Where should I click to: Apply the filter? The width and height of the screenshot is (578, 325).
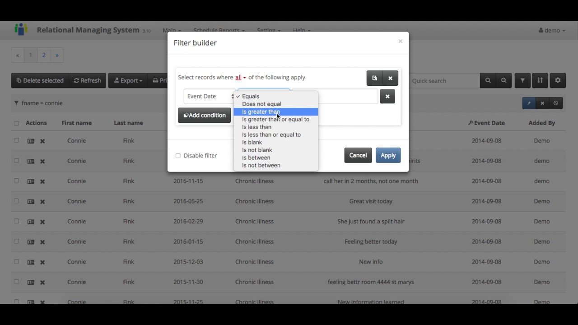coord(388,155)
